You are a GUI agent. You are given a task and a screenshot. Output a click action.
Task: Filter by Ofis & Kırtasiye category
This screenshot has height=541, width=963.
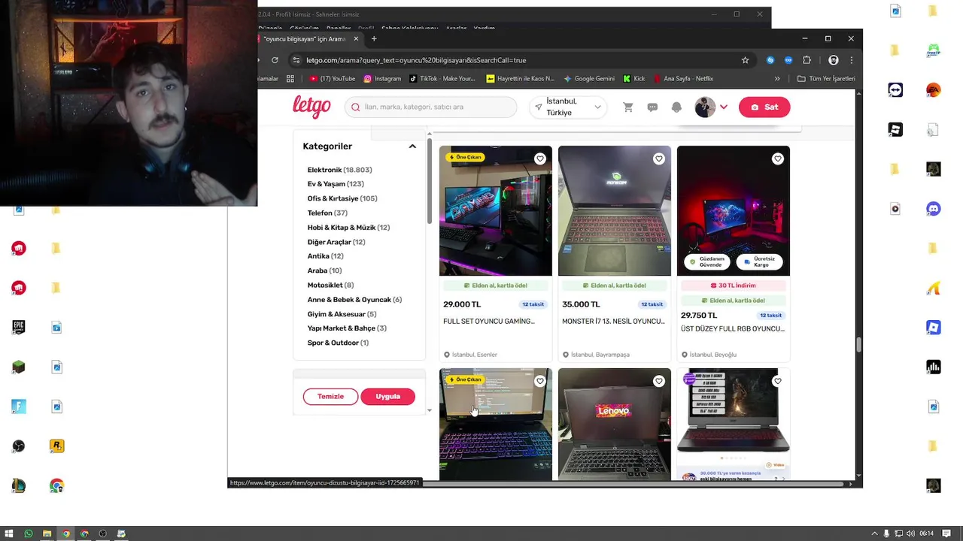[342, 198]
